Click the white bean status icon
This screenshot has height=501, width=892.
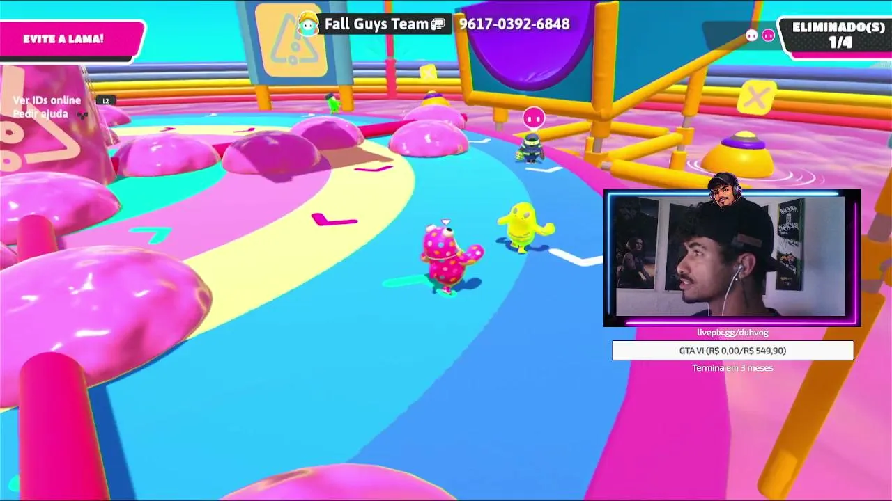[x=751, y=35]
